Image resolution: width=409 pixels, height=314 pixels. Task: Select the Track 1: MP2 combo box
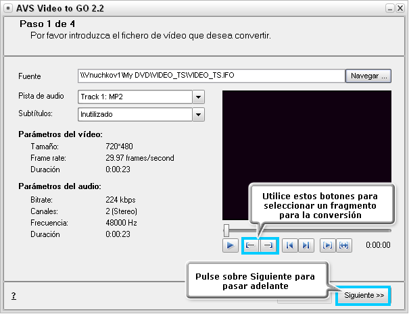[141, 97]
